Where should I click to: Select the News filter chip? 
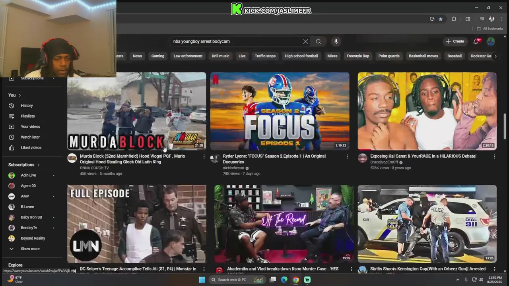[137, 56]
